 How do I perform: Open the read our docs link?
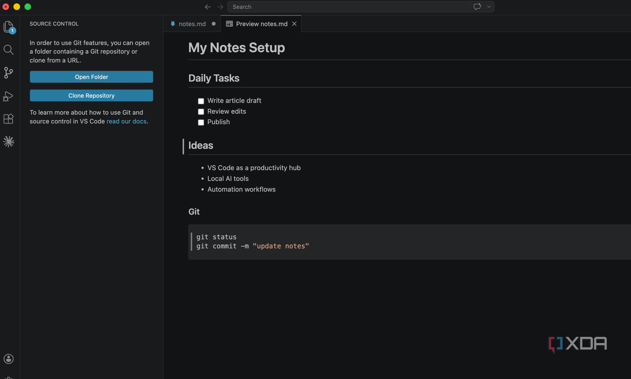(x=127, y=121)
